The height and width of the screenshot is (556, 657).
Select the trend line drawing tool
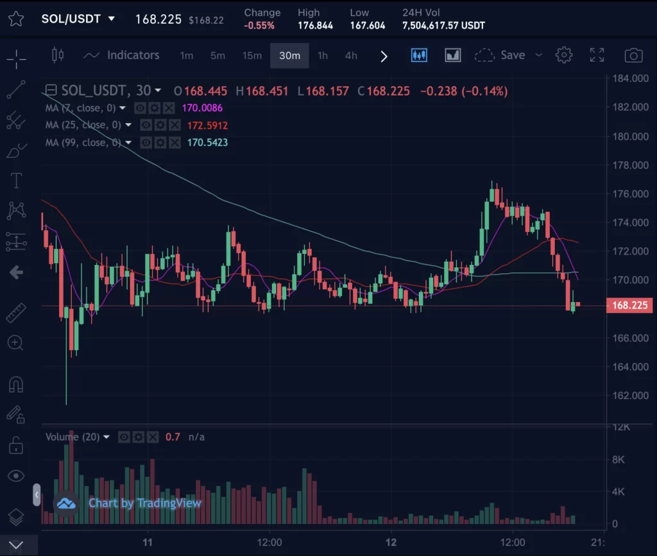[x=17, y=90]
